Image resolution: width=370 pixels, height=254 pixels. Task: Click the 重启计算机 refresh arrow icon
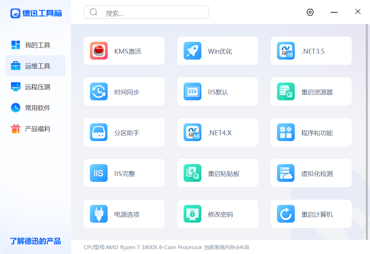click(286, 214)
